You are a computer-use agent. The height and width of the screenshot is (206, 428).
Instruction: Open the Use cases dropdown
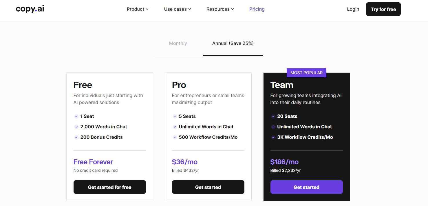(177, 9)
